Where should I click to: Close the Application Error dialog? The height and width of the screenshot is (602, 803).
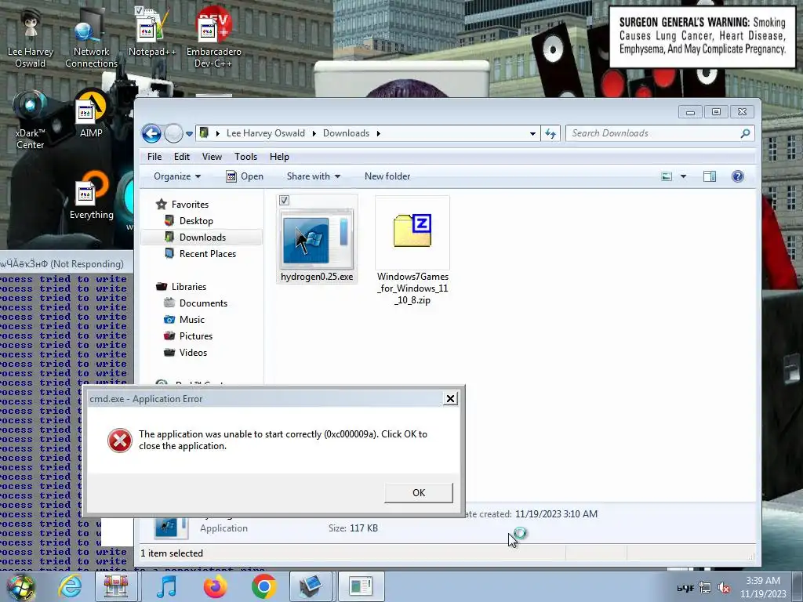pos(449,399)
